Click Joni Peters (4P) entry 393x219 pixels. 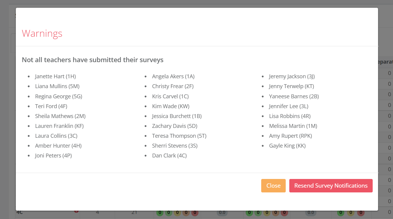coord(53,155)
